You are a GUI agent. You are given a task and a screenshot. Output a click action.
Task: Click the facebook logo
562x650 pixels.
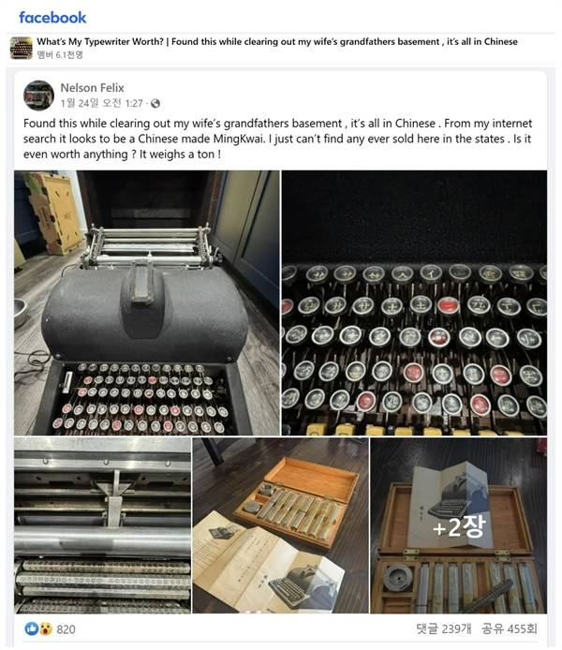[x=52, y=18]
